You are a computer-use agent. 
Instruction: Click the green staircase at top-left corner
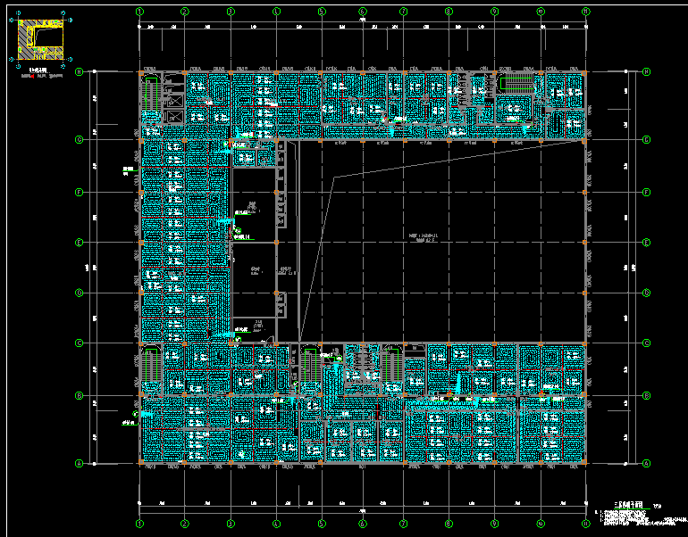coord(150,96)
